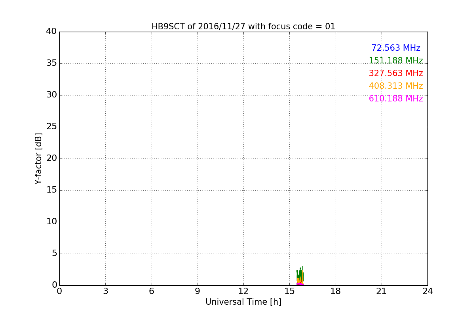Select the plot title HB9SCT of 2016/11/27
The height and width of the screenshot is (317, 475).
243,27
